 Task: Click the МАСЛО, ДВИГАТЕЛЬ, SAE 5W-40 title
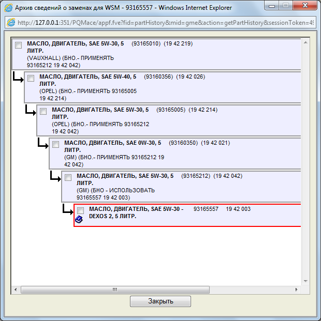[x=88, y=80]
